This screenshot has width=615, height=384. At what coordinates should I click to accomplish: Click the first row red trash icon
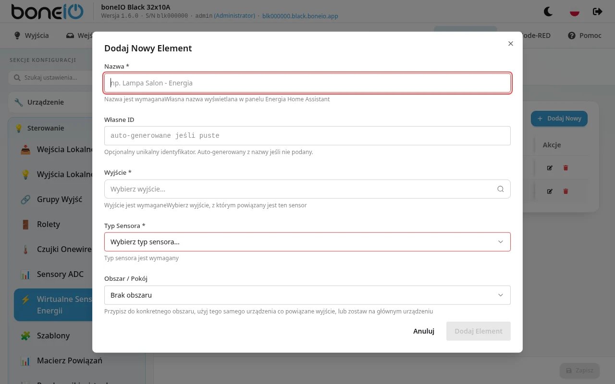(566, 168)
